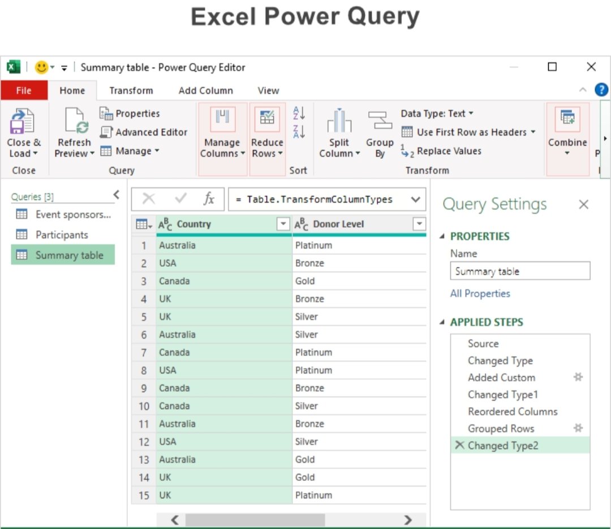Click Replace Values

441,151
